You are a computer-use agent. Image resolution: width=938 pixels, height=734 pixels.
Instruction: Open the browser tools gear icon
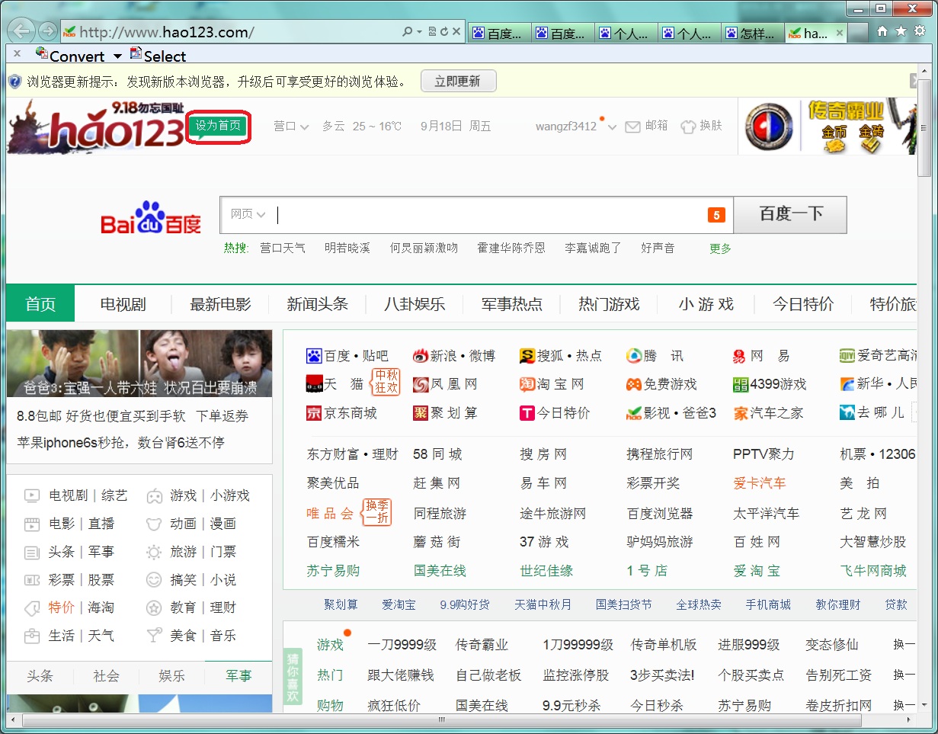tap(920, 31)
